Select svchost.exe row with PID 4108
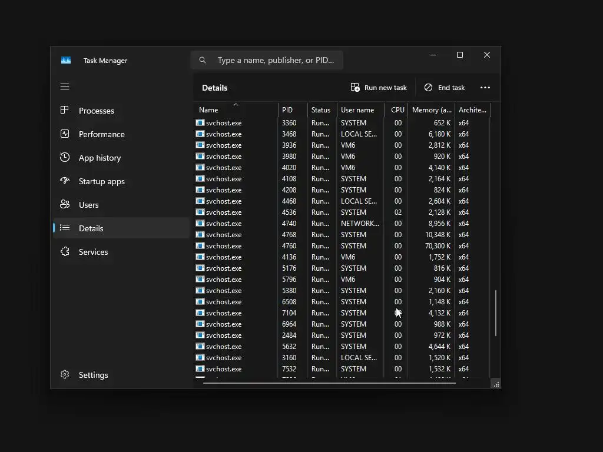The image size is (603, 452). (x=342, y=178)
